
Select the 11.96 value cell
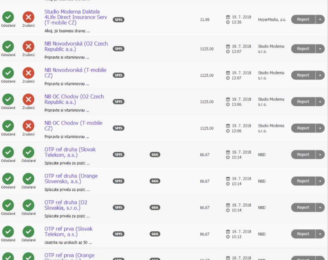[204, 20]
